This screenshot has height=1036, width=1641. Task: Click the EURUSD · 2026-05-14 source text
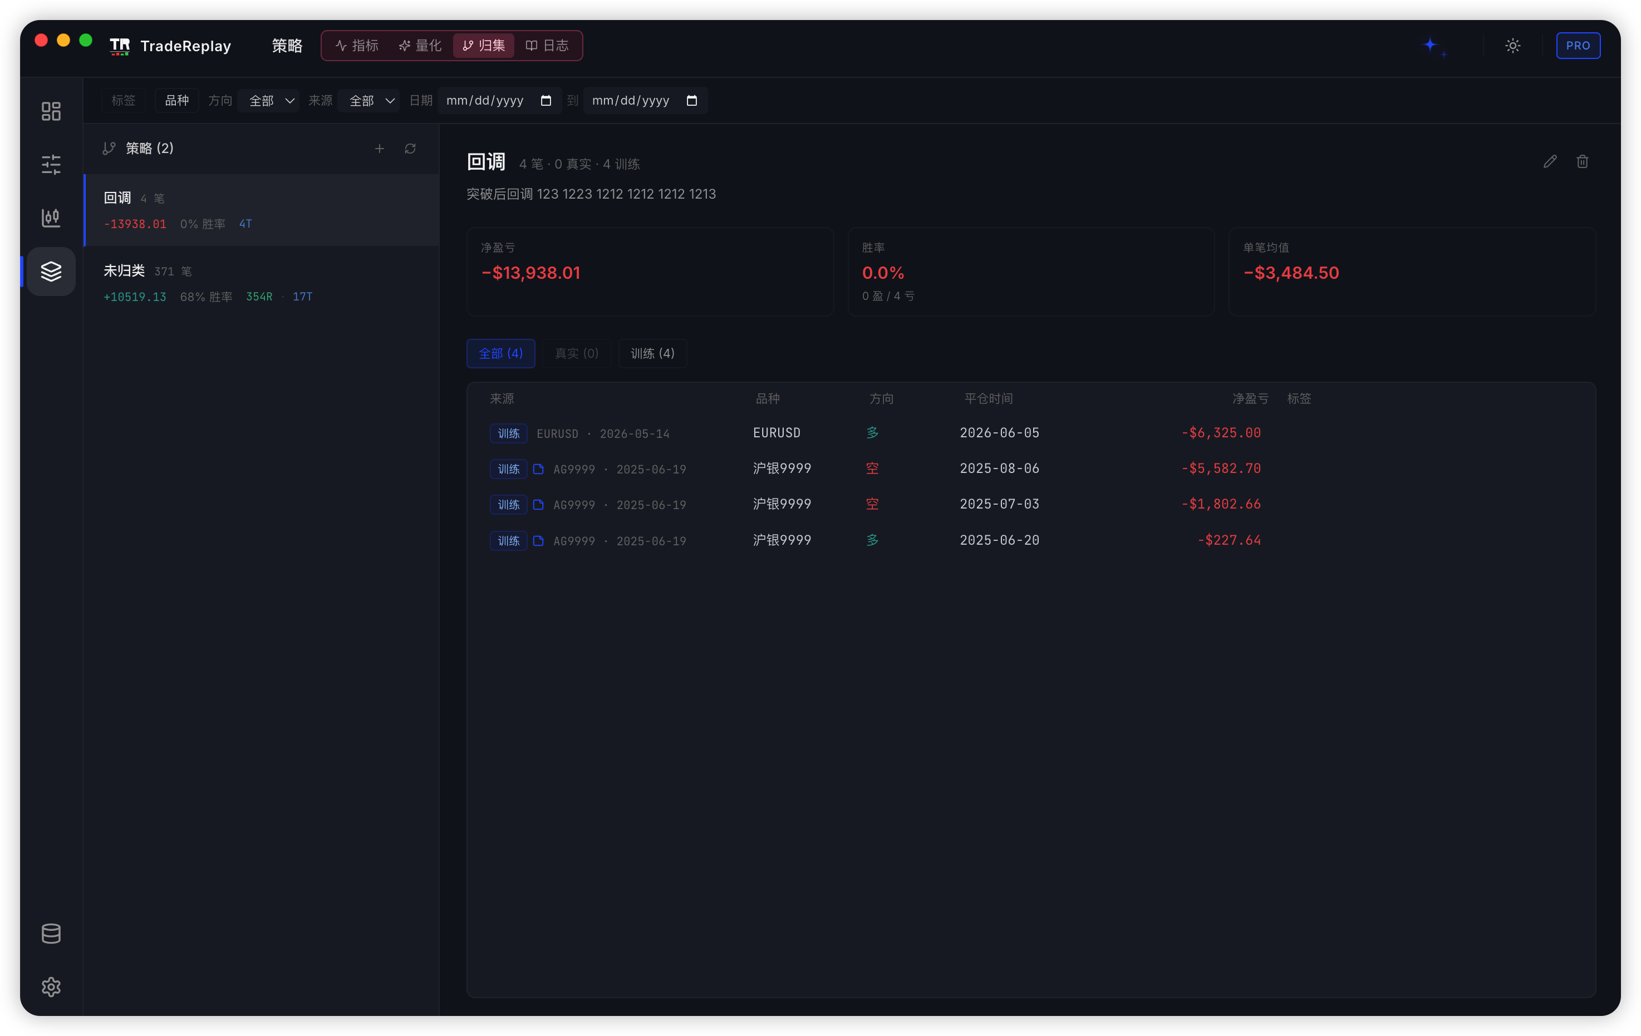click(603, 434)
